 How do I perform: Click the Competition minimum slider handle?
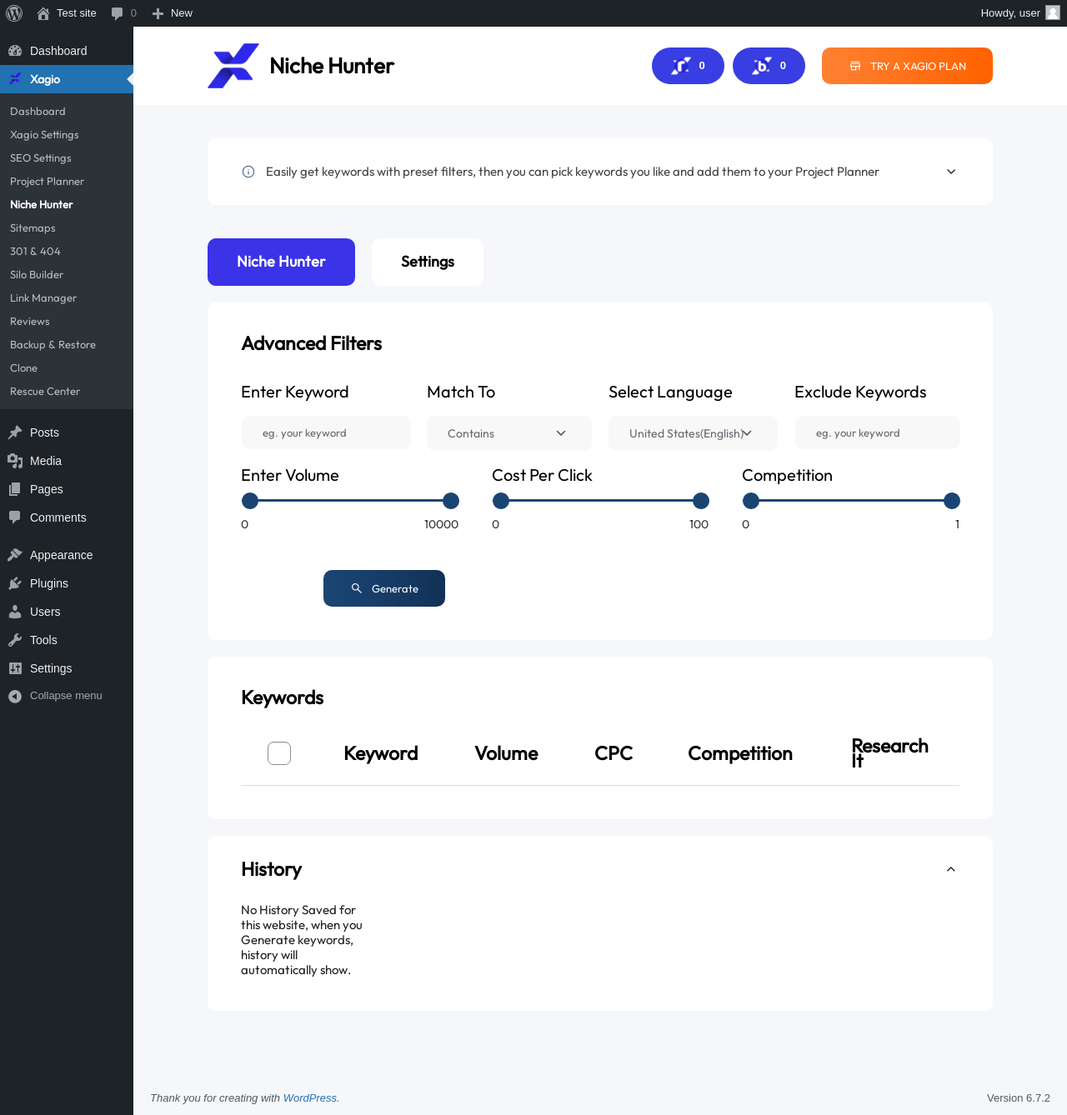(x=751, y=501)
